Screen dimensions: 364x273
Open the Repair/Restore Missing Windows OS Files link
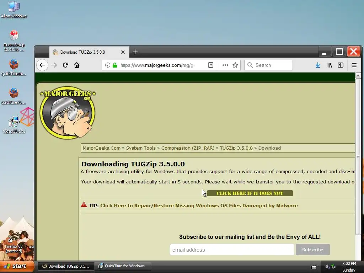[199, 206]
